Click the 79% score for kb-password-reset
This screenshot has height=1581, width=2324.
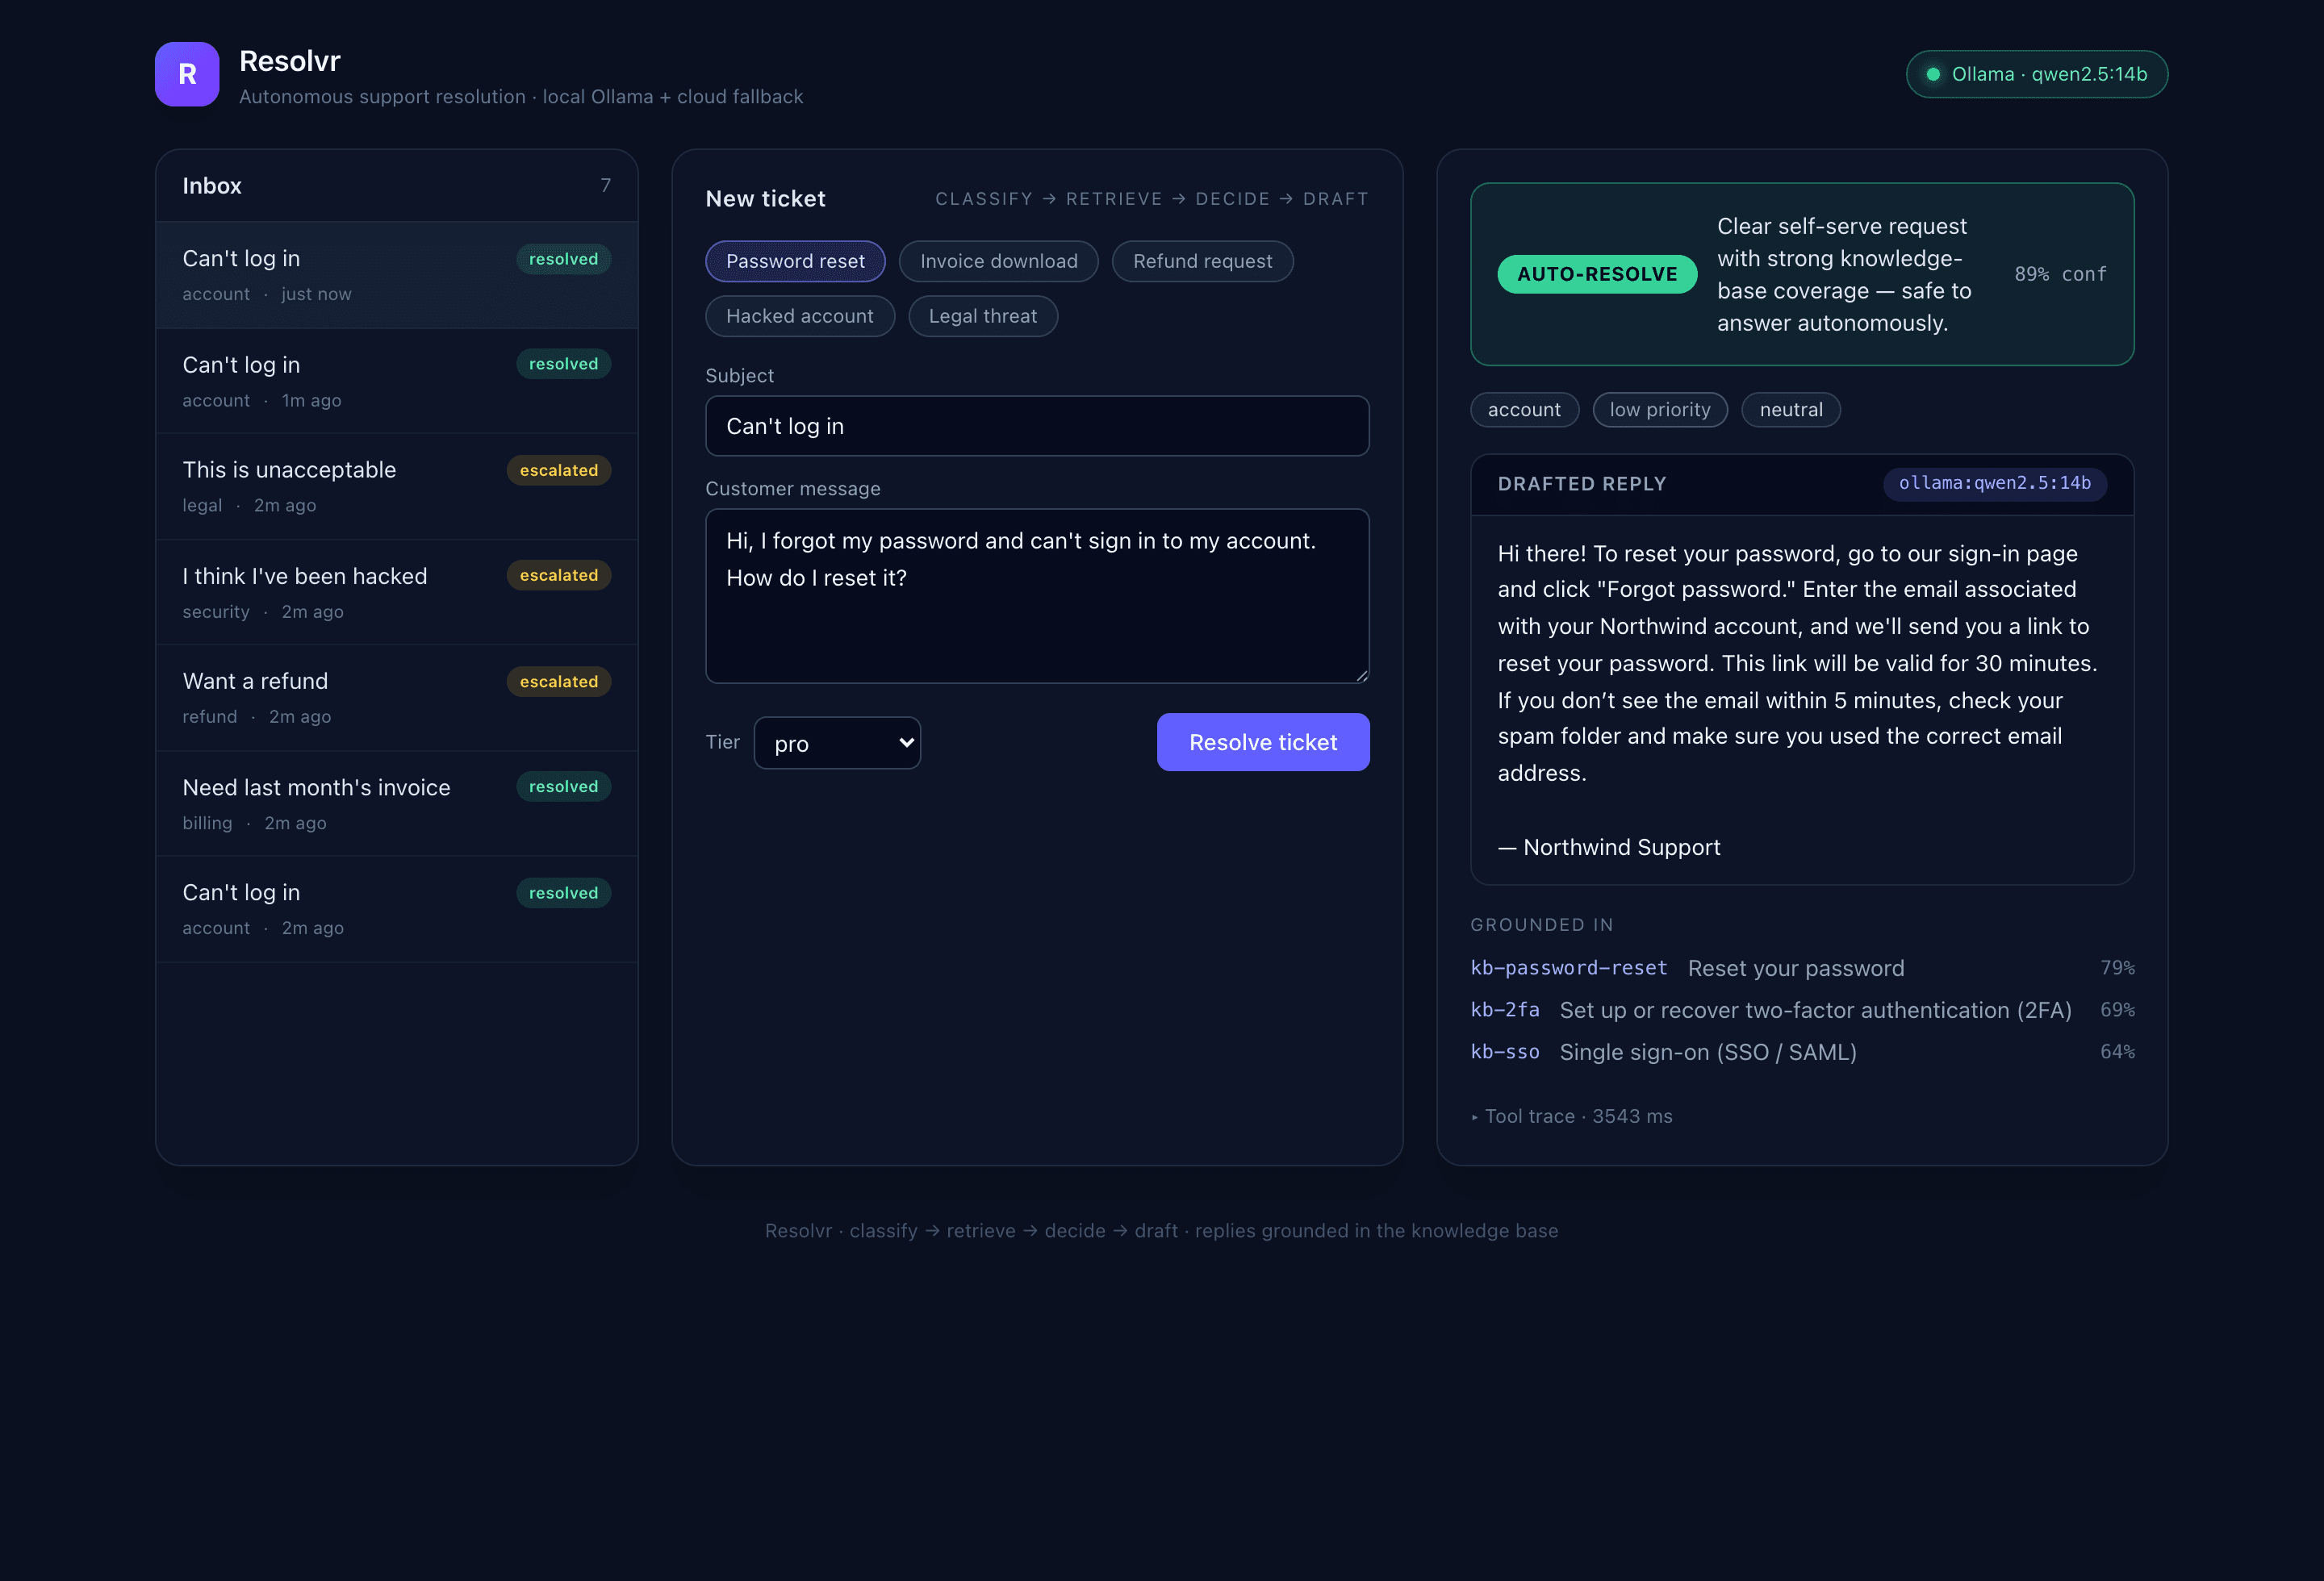coord(2117,969)
